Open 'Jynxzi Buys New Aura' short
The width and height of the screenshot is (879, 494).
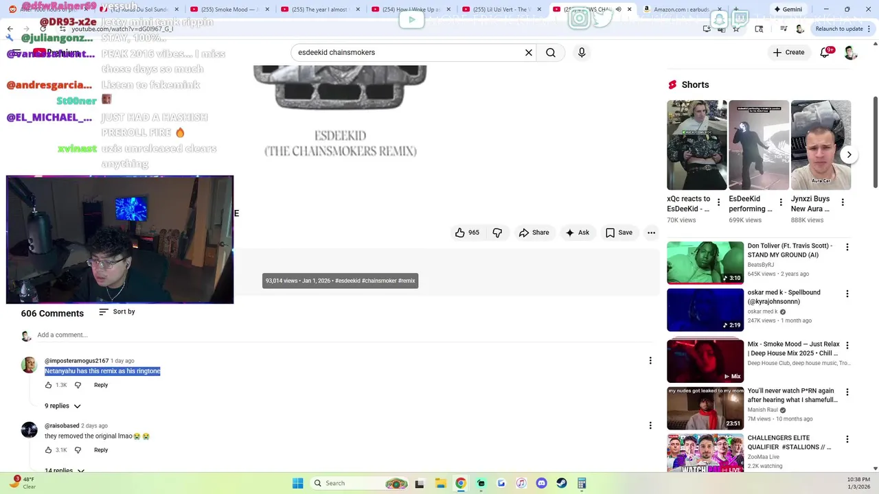click(821, 145)
